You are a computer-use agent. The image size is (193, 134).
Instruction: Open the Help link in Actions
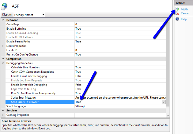[x=184, y=19]
